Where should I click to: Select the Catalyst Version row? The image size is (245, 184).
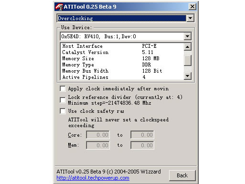coord(122,52)
